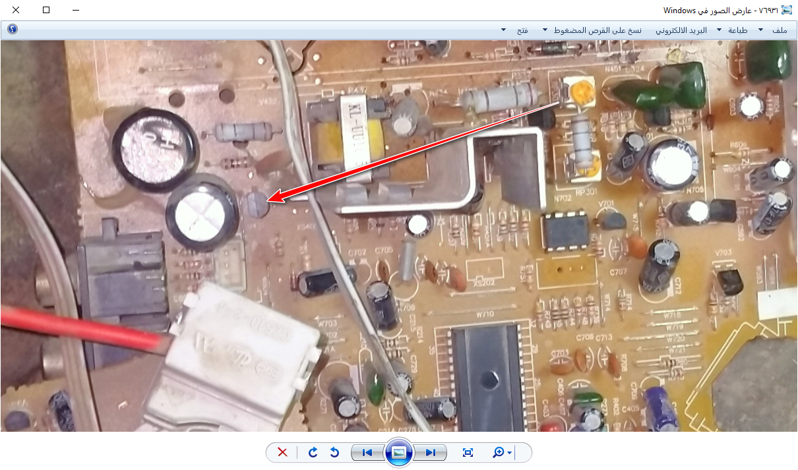Click the fit-to-window size icon
The height and width of the screenshot is (470, 798).
point(468,452)
